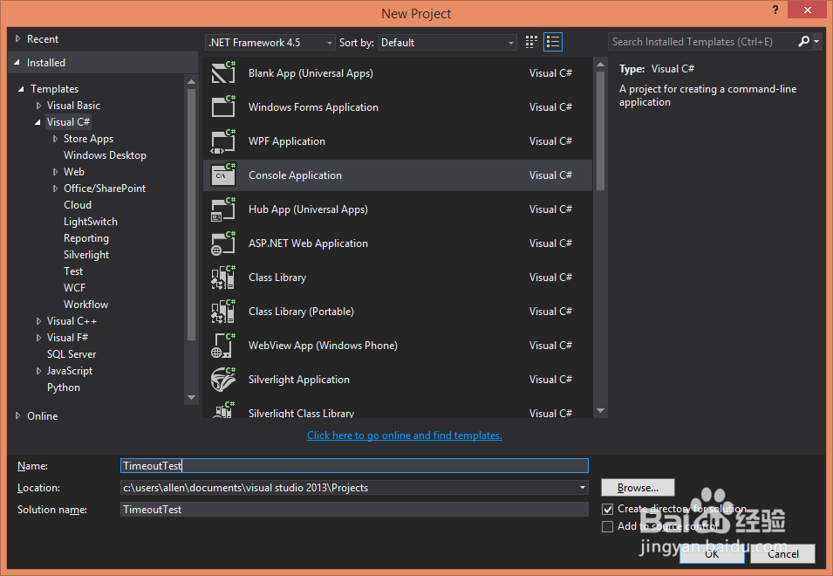Select the ASP.NET Web Application icon
The height and width of the screenshot is (576, 833).
[x=223, y=243]
